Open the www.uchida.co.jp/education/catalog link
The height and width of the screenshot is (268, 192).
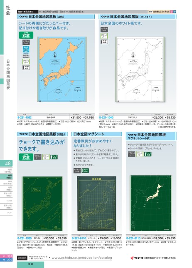[82, 258]
